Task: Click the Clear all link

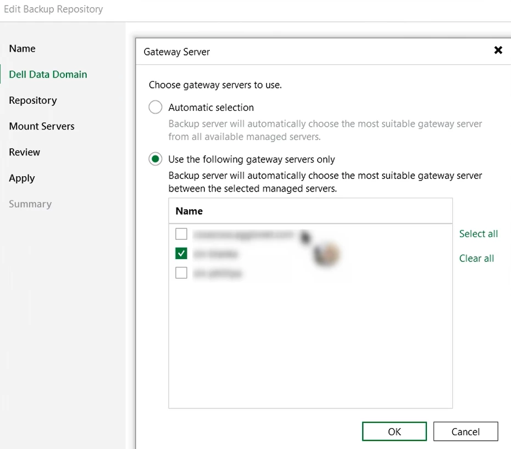Action: [476, 258]
